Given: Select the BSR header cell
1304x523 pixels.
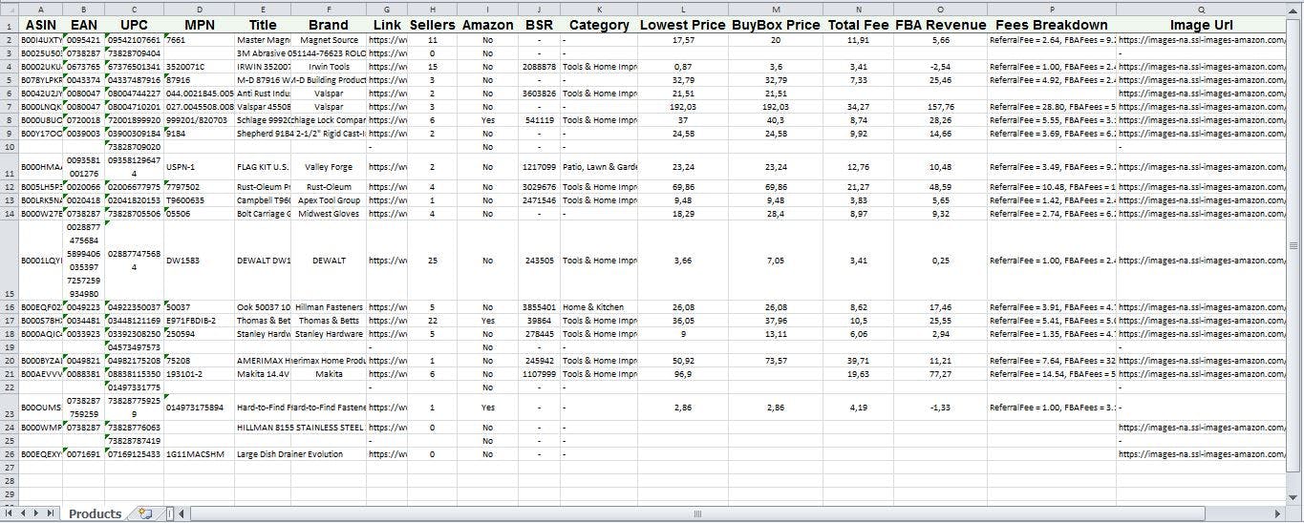Looking at the screenshot, I should click(540, 25).
